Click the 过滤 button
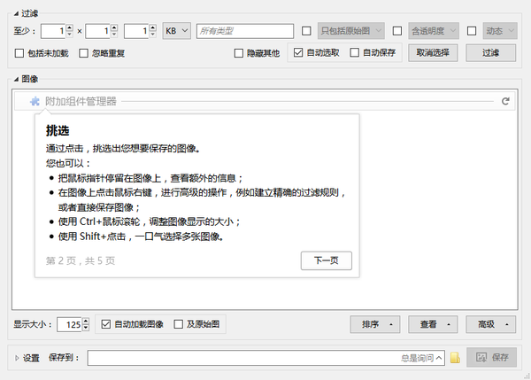The width and height of the screenshot is (531, 380). click(490, 53)
